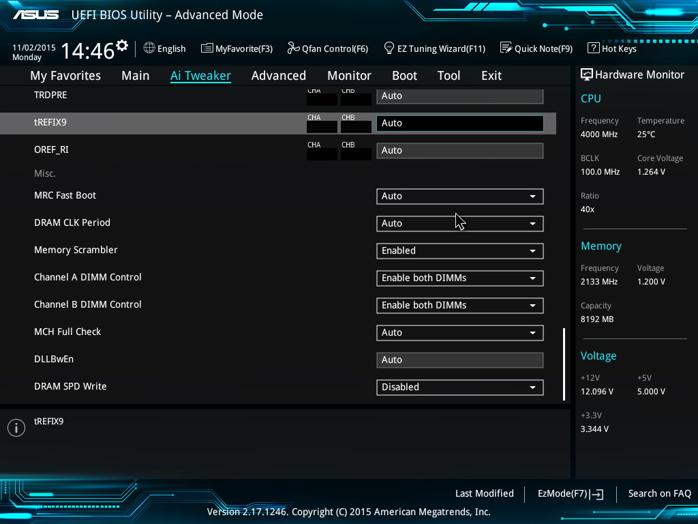This screenshot has height=524, width=698.
Task: Open MyFavorite(F3) folder icon
Action: point(207,48)
